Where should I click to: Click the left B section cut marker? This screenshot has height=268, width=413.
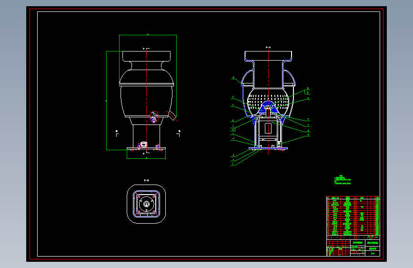coord(117,133)
